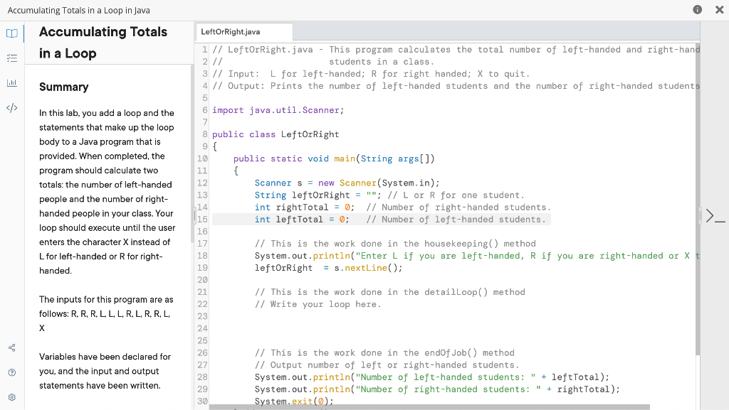The height and width of the screenshot is (410, 729).
Task: Open the book instructions icon in sidebar
Action: pyautogui.click(x=12, y=33)
